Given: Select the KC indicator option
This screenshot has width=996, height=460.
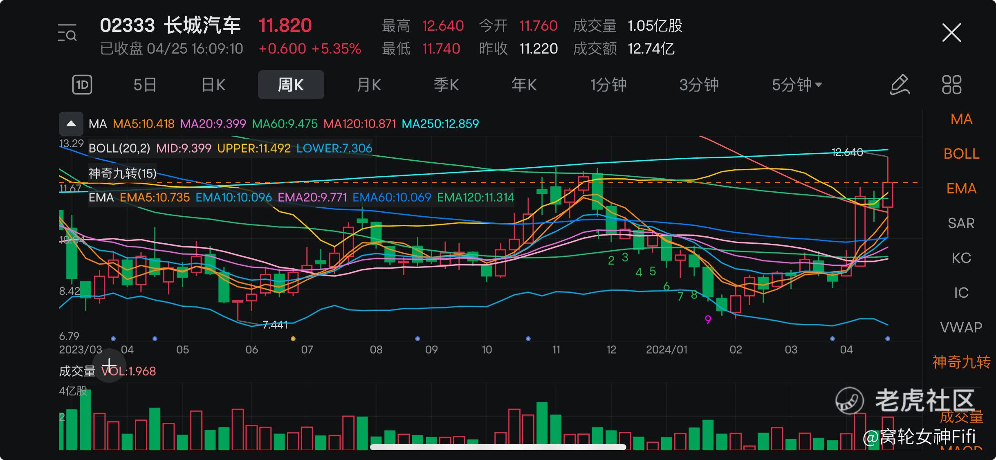Looking at the screenshot, I should pyautogui.click(x=961, y=258).
